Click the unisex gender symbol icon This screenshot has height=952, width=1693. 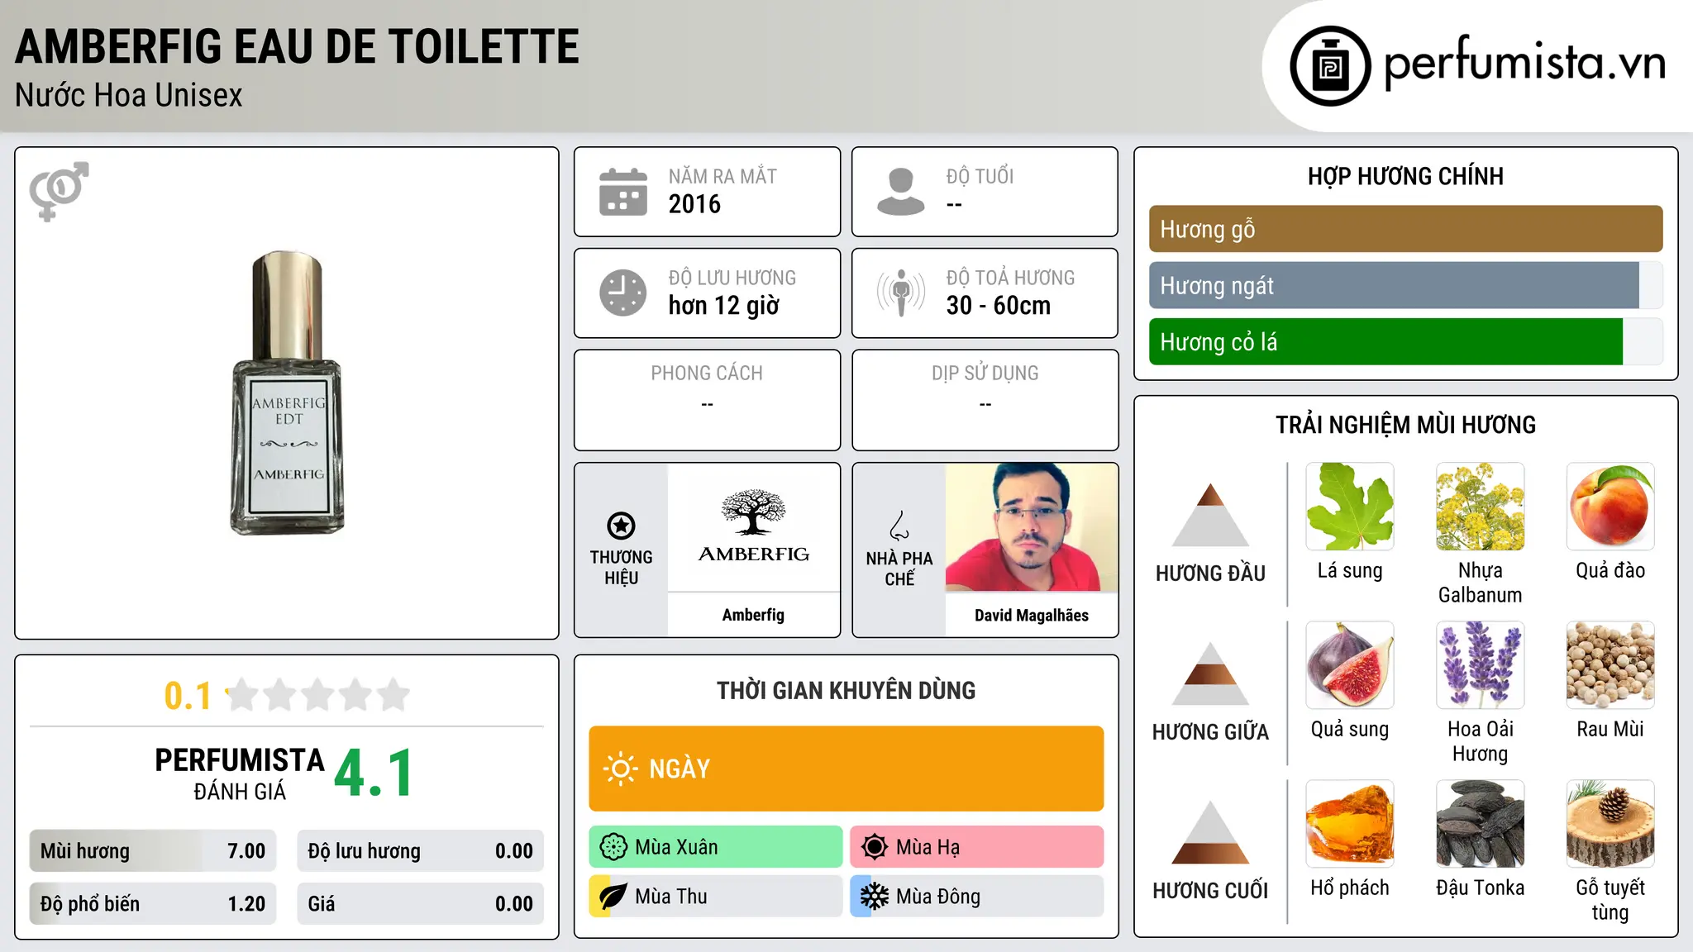pyautogui.click(x=59, y=191)
